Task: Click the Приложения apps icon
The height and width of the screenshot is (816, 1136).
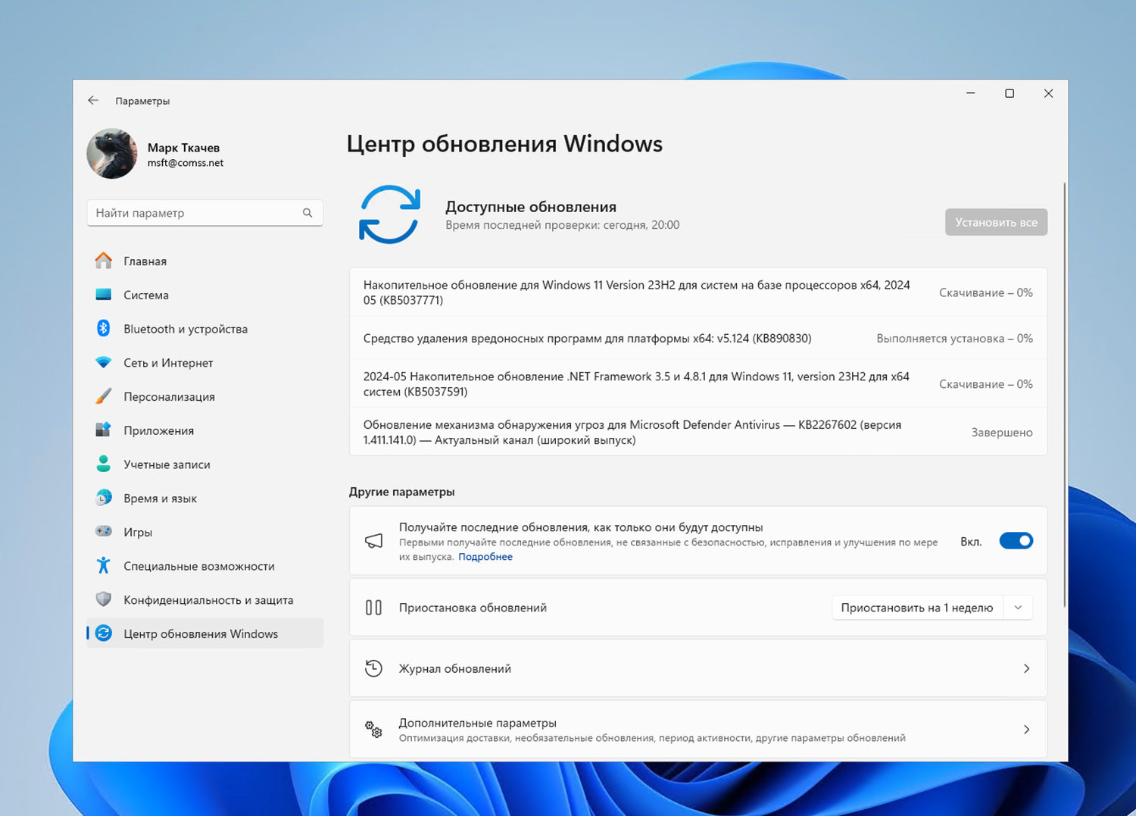Action: [x=104, y=430]
